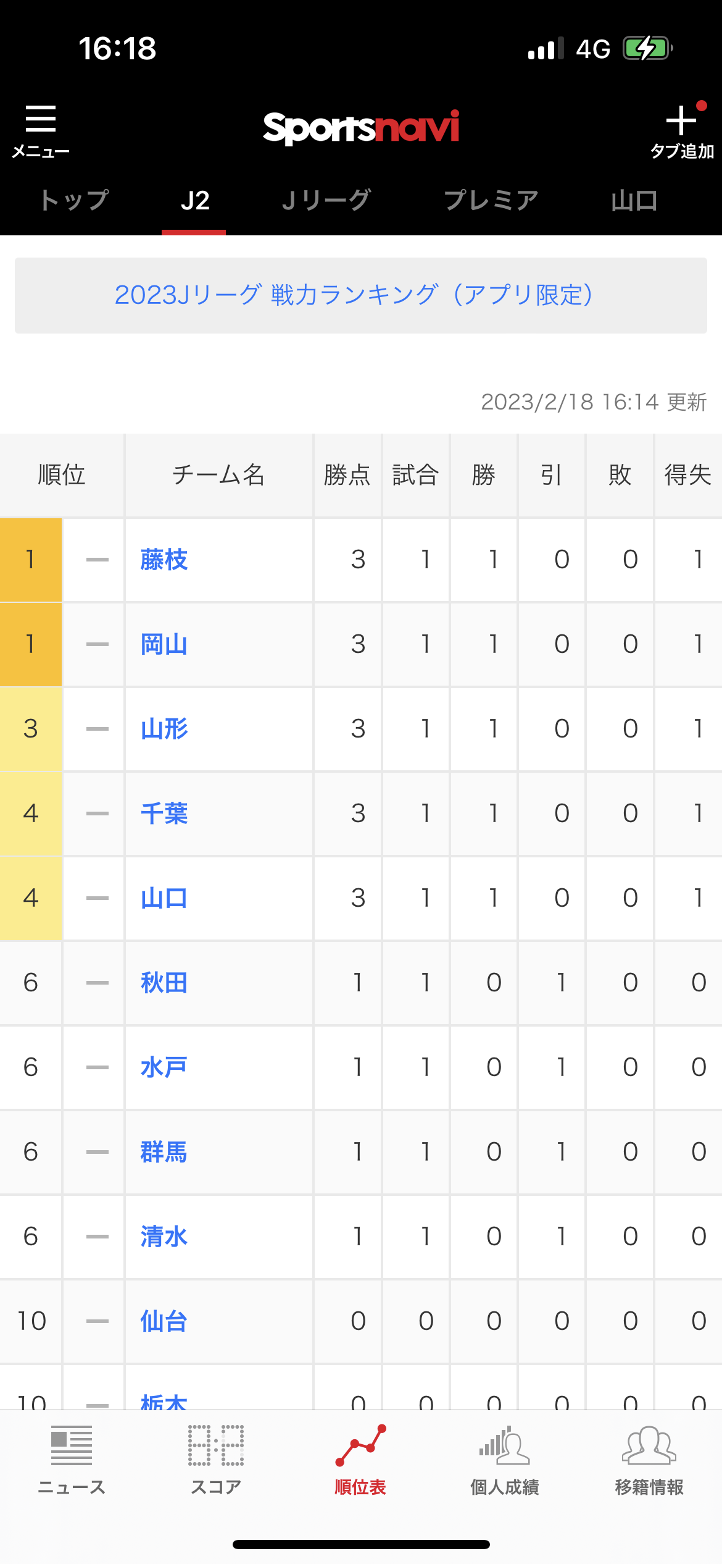This screenshot has height=1564, width=722.
Task: Open the 千葉 team link
Action: click(164, 814)
